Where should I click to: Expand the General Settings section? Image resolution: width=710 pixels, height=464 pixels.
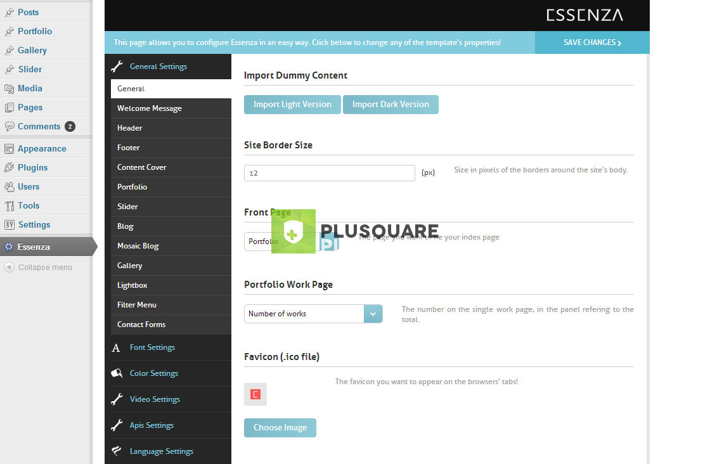tap(158, 67)
